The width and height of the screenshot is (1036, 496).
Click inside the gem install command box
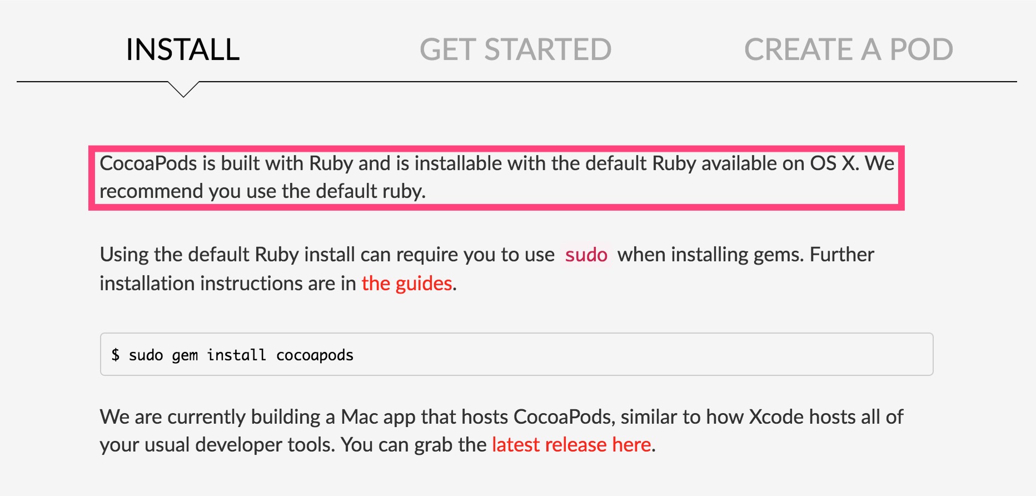[x=516, y=354]
